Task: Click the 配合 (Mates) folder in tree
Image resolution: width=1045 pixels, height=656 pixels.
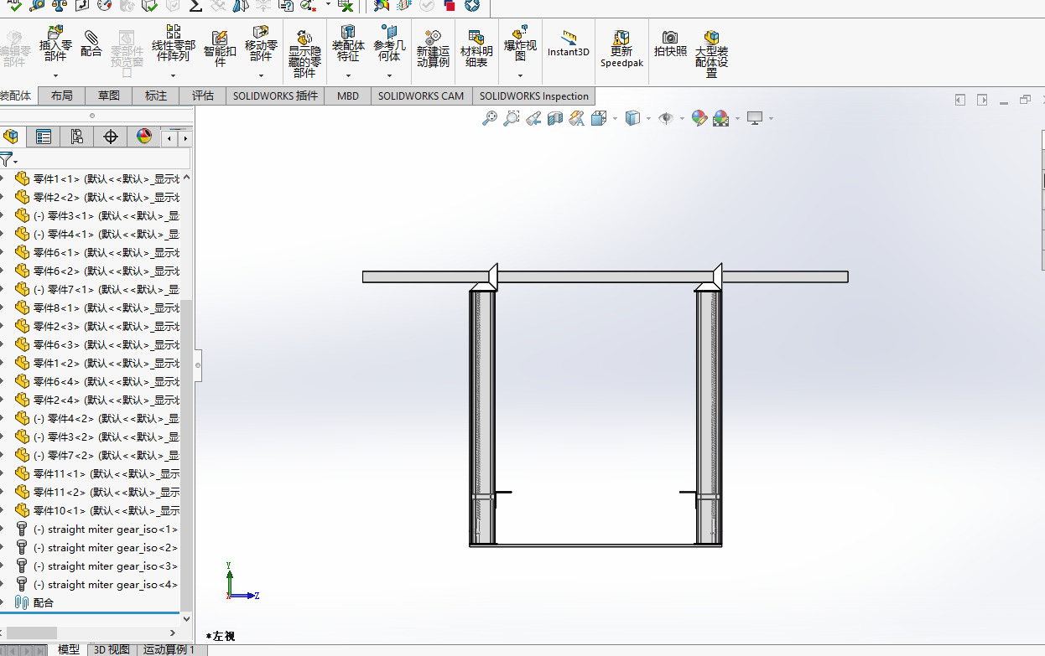Action: pos(44,602)
